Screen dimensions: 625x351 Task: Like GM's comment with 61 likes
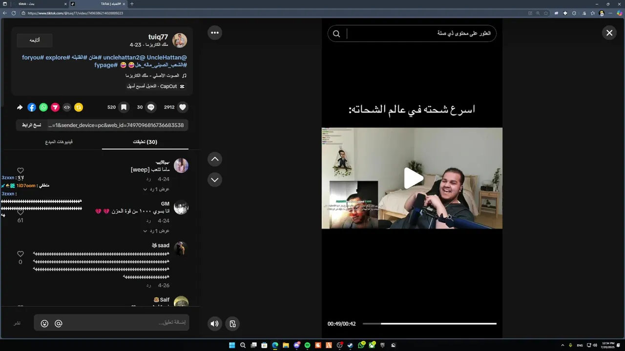pos(21,213)
